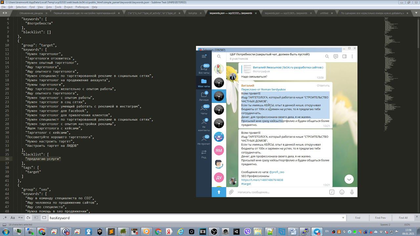
Task: Click the attach file paperclip icon
Action: click(231, 192)
